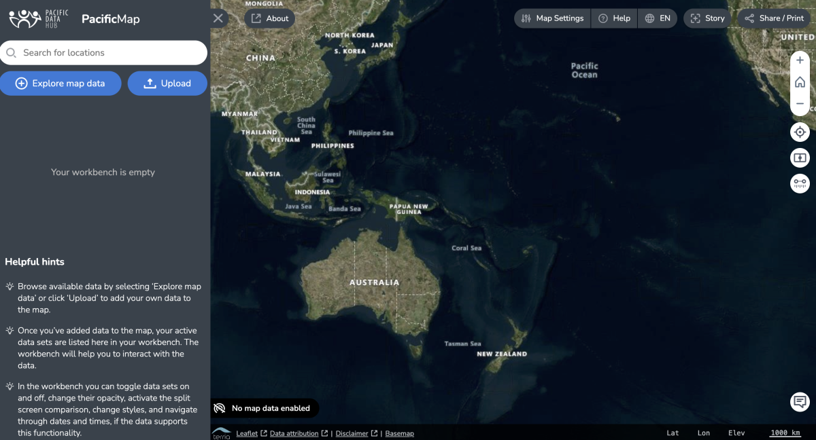Screen dimensions: 816x440
Task: Click the NEW ZEALAND map label
Action: coord(502,354)
